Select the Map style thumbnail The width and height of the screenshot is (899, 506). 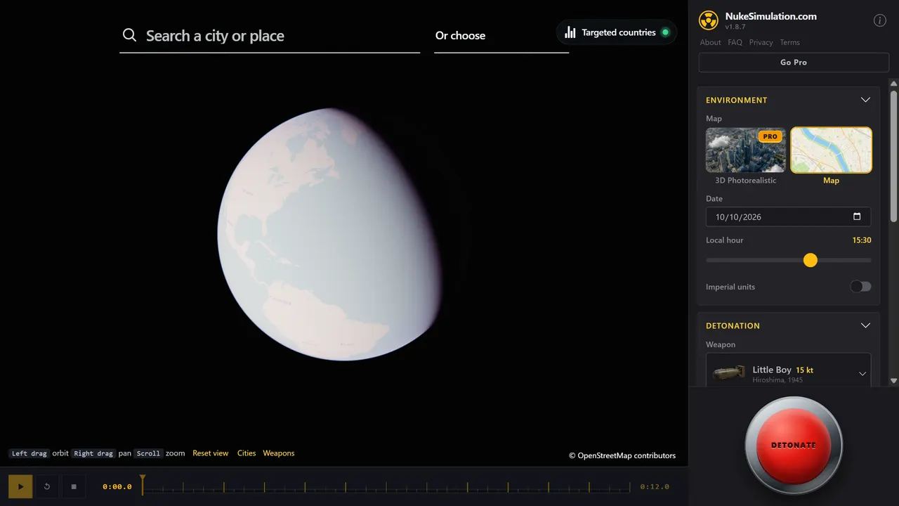coord(832,150)
